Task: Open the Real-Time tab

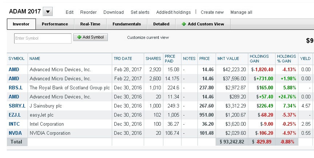Action: coord(90,24)
